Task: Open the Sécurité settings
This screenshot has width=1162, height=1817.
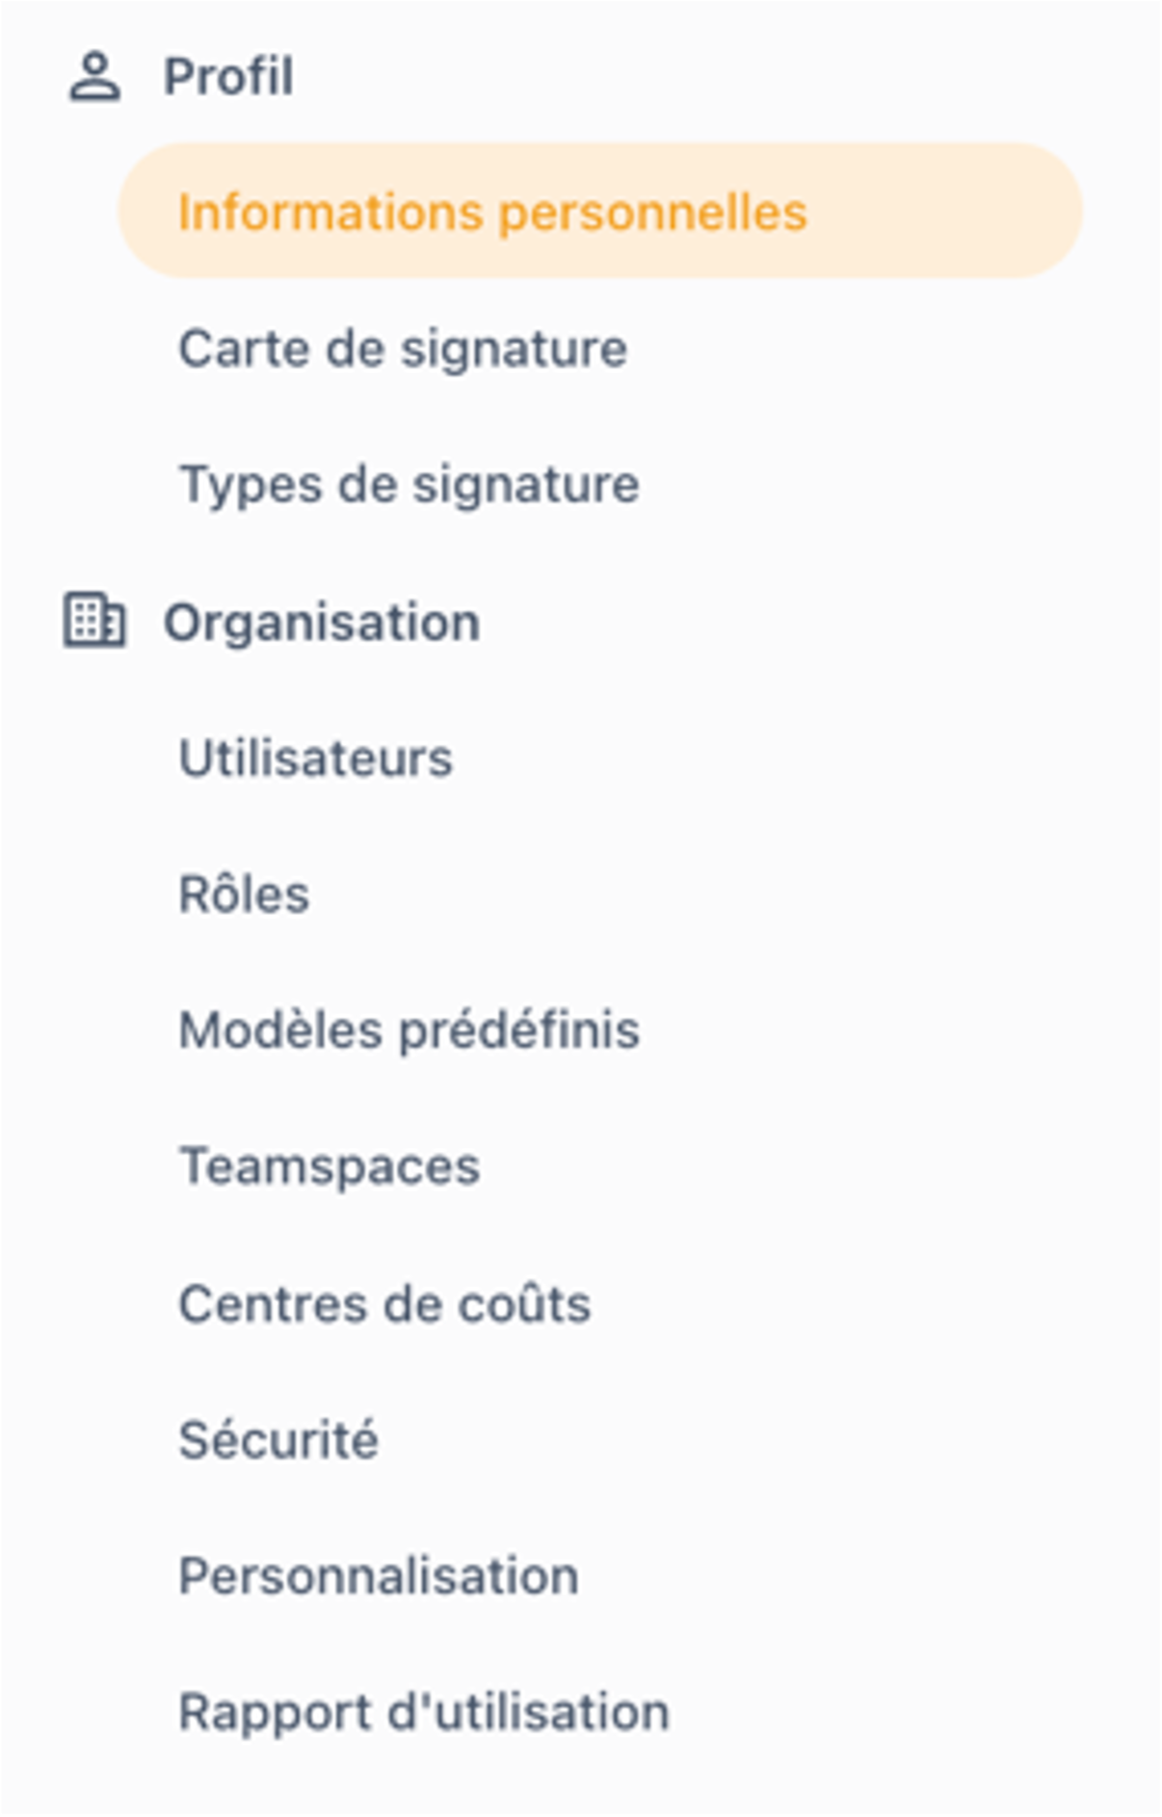Action: (277, 1439)
